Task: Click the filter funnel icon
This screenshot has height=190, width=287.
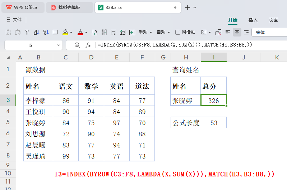Action: tap(27, 32)
